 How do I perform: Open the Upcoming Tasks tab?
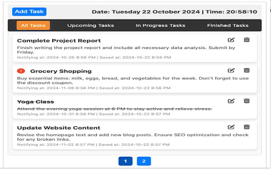tap(91, 25)
